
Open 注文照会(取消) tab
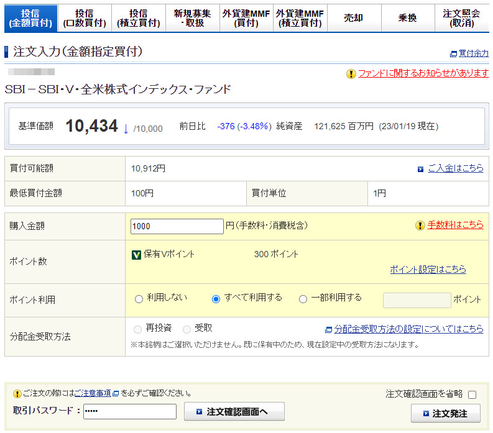pyautogui.click(x=461, y=19)
